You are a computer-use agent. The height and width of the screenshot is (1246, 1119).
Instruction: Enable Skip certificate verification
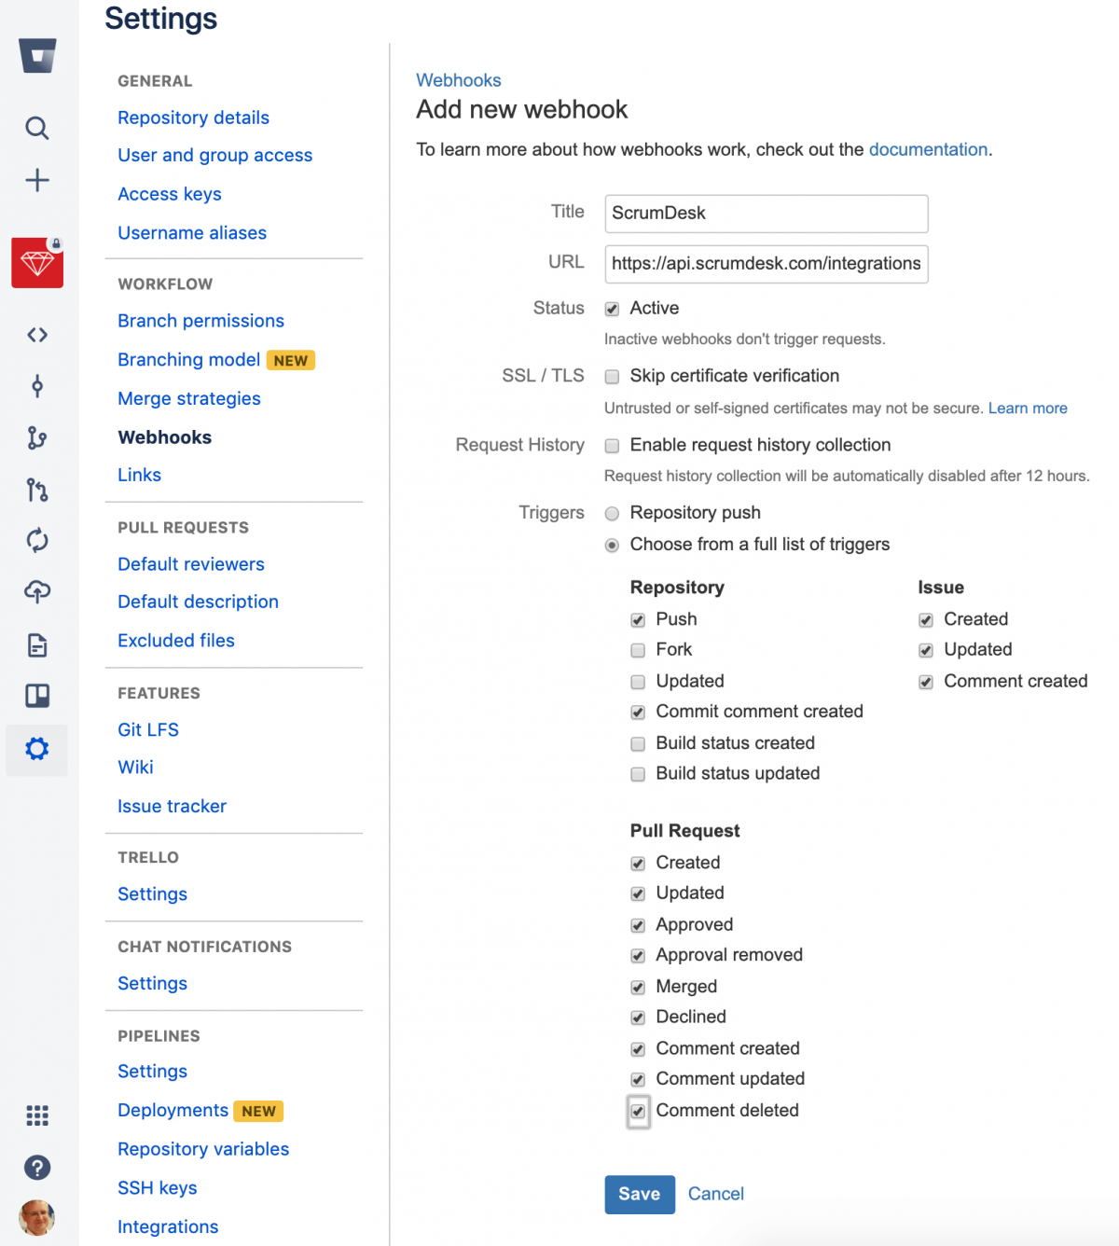[x=612, y=376]
